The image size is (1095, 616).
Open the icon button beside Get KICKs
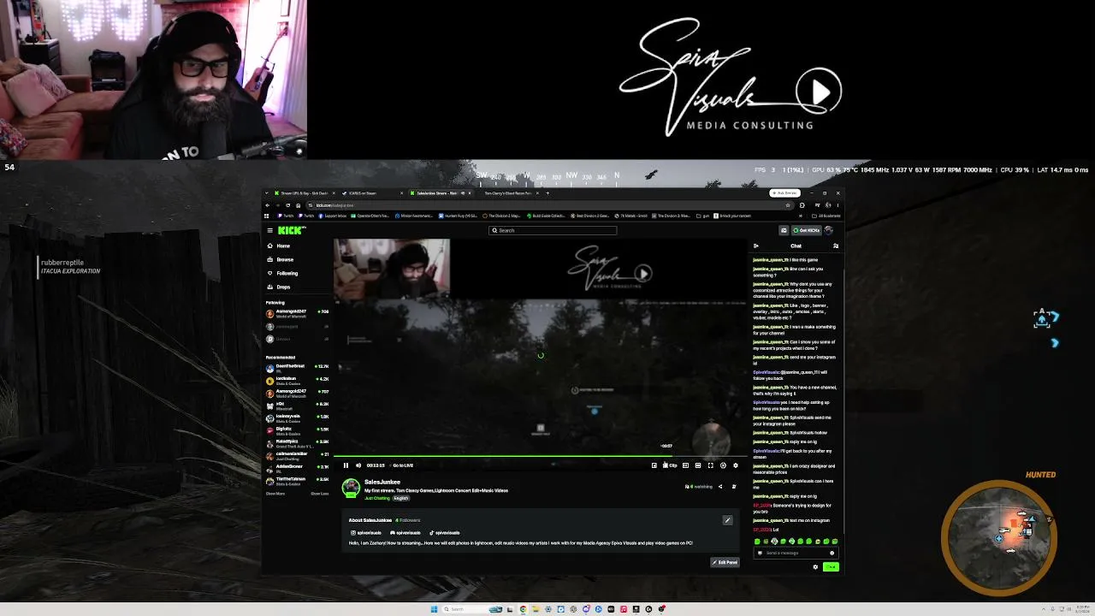point(784,230)
